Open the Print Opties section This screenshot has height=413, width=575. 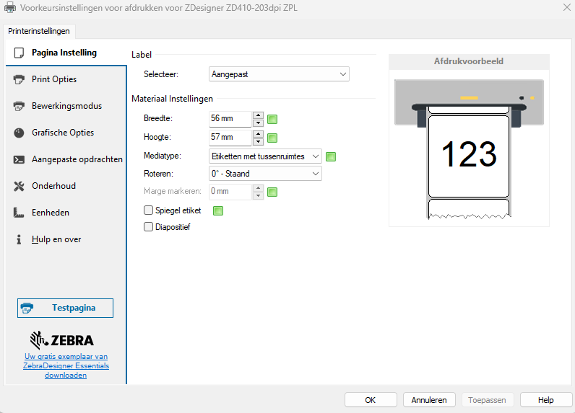54,79
